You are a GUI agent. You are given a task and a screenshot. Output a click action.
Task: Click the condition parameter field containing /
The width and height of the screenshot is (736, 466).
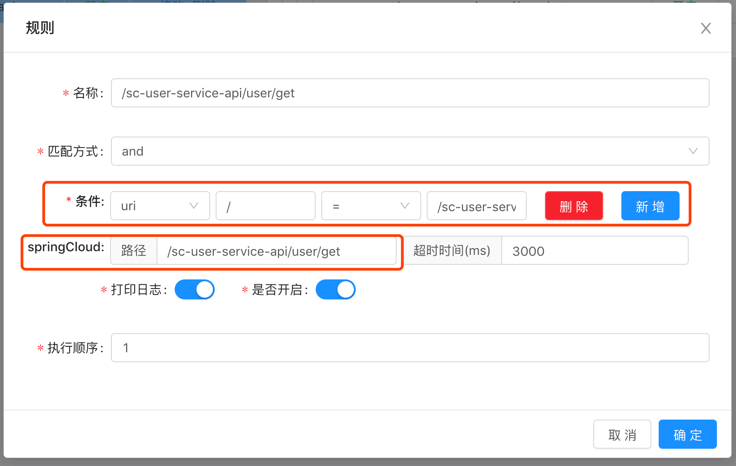[x=265, y=206]
